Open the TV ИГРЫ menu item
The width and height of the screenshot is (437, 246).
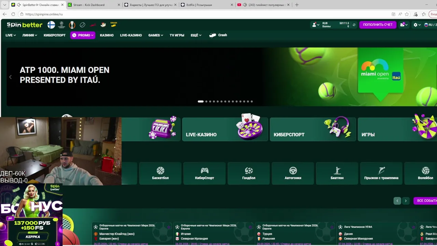[x=177, y=35]
